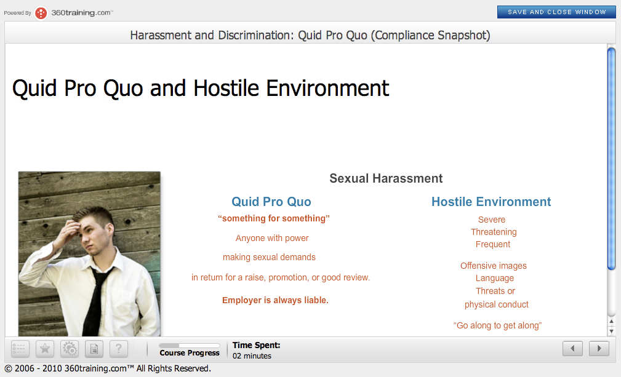Click the vertical scrollbar thumb
Image resolution: width=621 pixels, height=377 pixels.
(x=611, y=158)
